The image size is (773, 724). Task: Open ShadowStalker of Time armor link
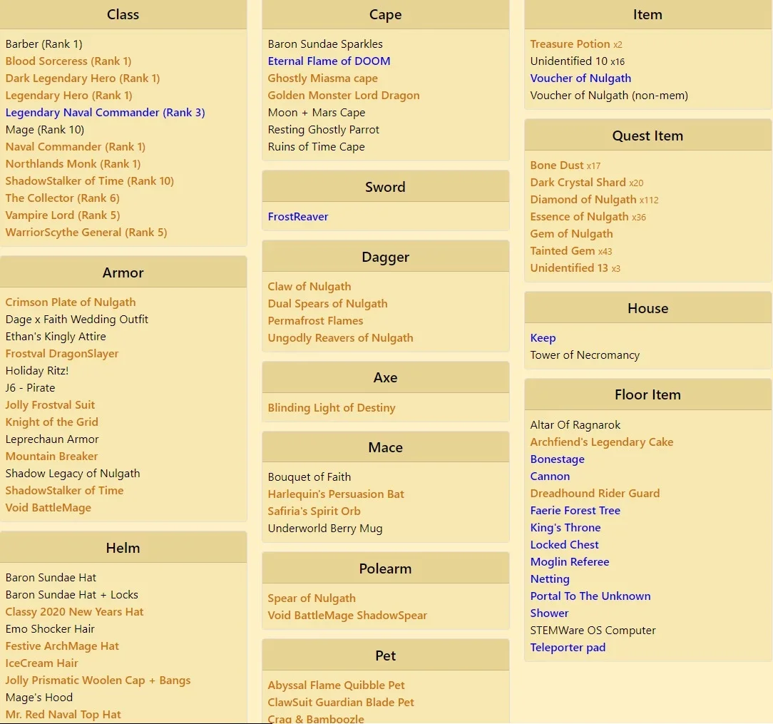tap(65, 490)
